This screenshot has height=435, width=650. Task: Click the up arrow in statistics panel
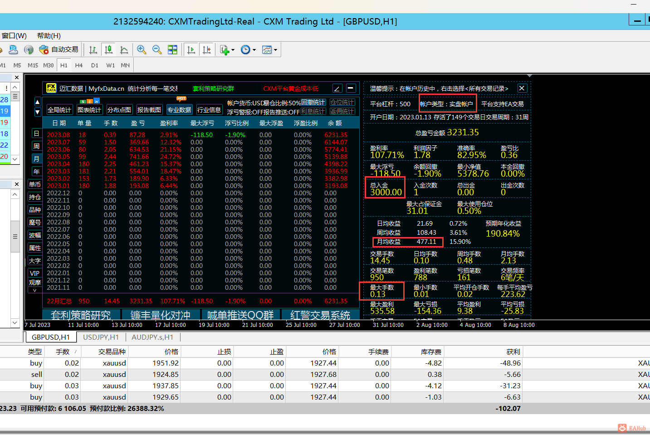38,102
